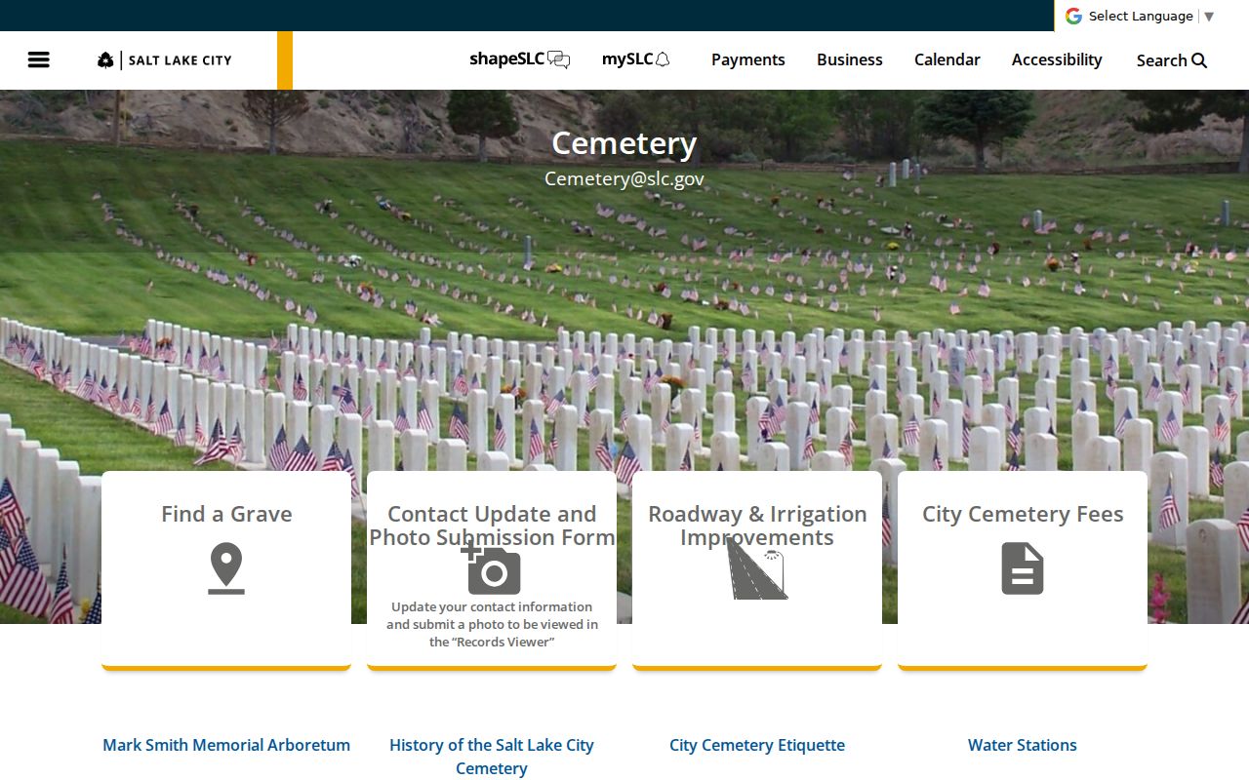Open Contact Update and Photo Submission Form title
This screenshot has width=1249, height=780.
492,526
